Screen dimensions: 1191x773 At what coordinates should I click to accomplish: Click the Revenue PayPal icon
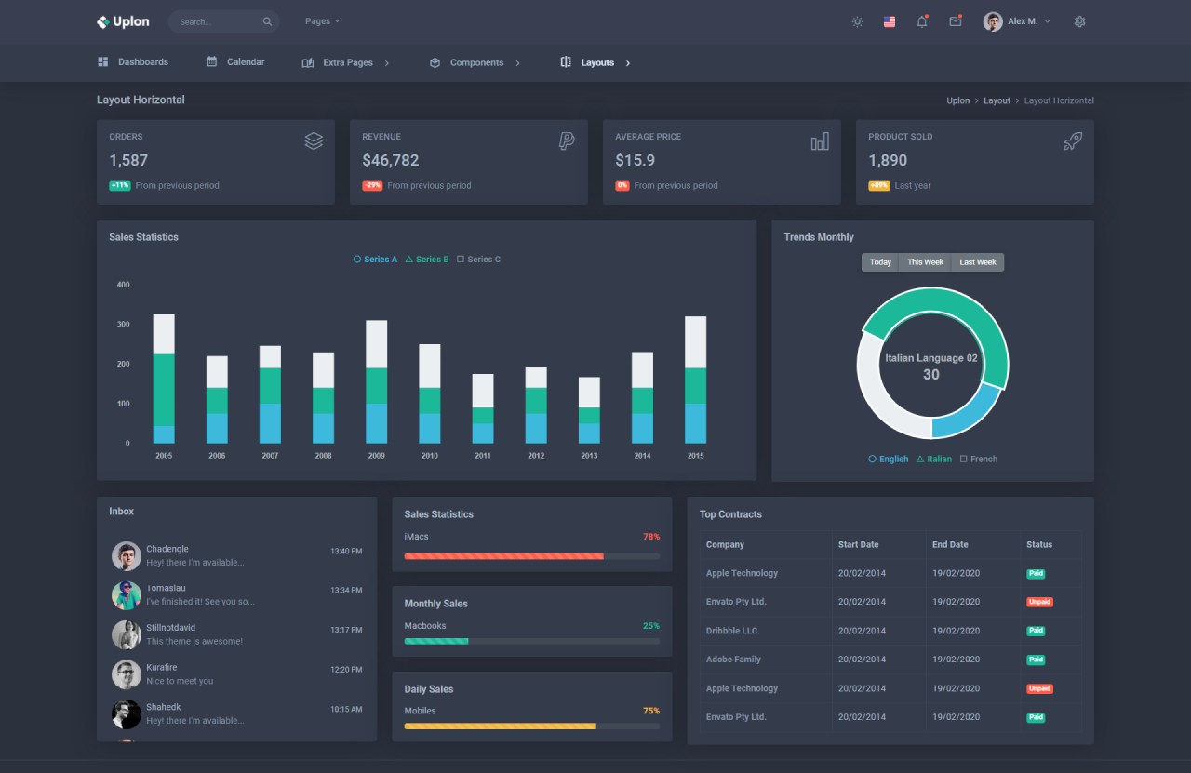(x=567, y=141)
